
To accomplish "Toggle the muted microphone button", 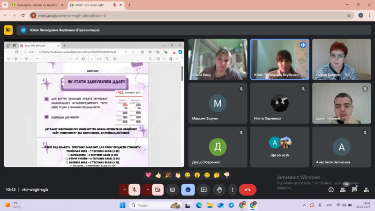I will tap(134, 189).
